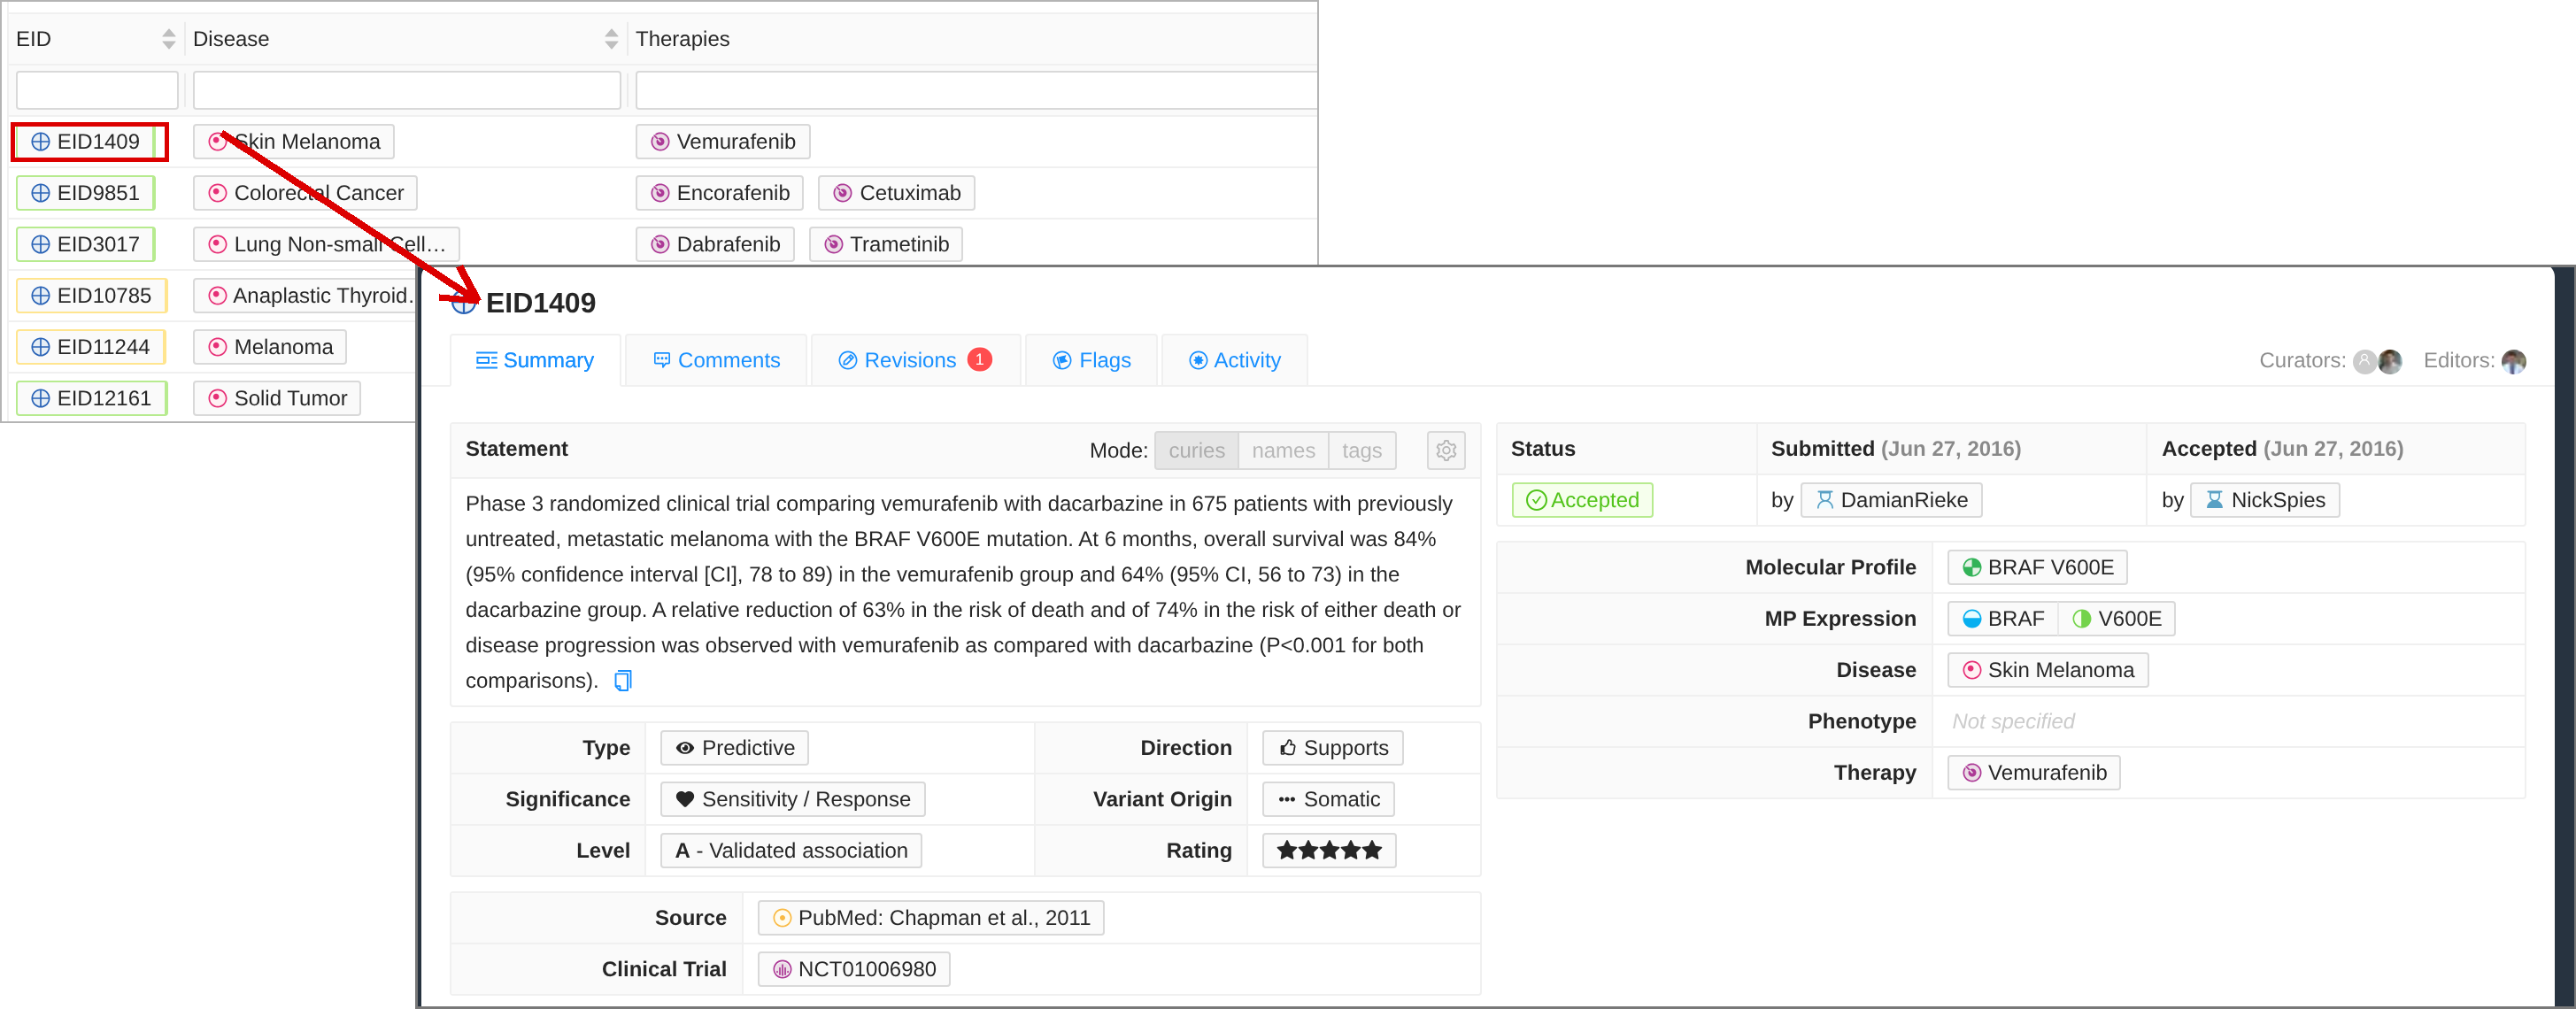Open the Comments tab

[716, 360]
